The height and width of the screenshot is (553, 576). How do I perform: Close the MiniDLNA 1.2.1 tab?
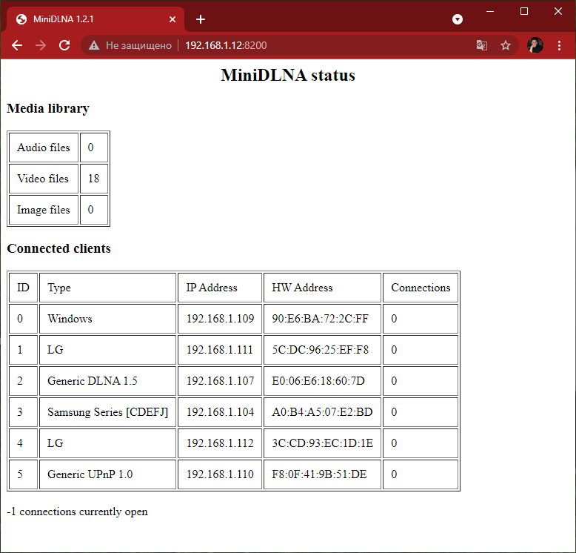pyautogui.click(x=173, y=19)
